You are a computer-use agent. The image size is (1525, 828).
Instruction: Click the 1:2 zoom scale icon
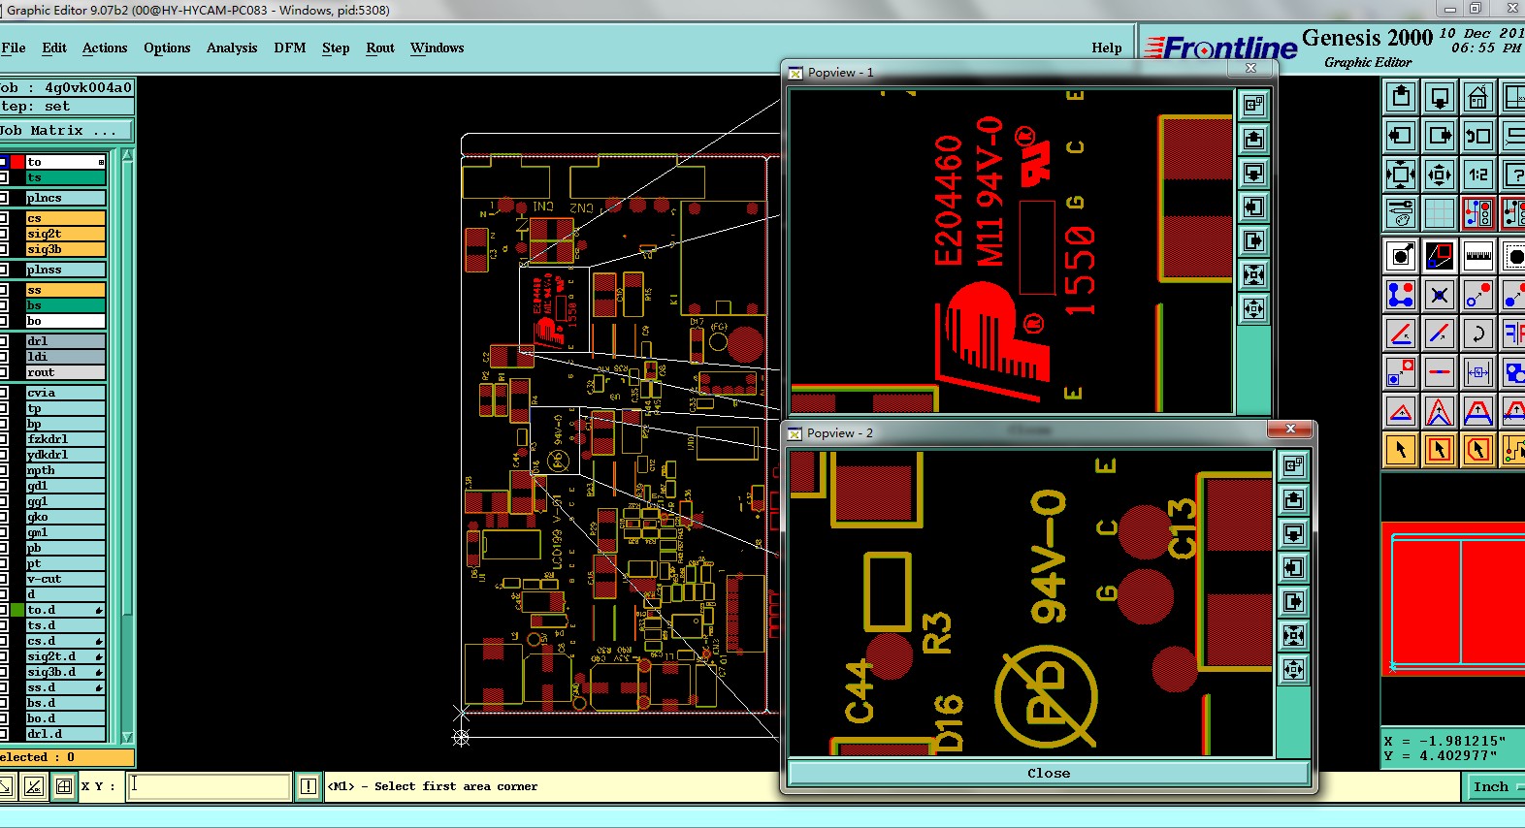click(1477, 174)
